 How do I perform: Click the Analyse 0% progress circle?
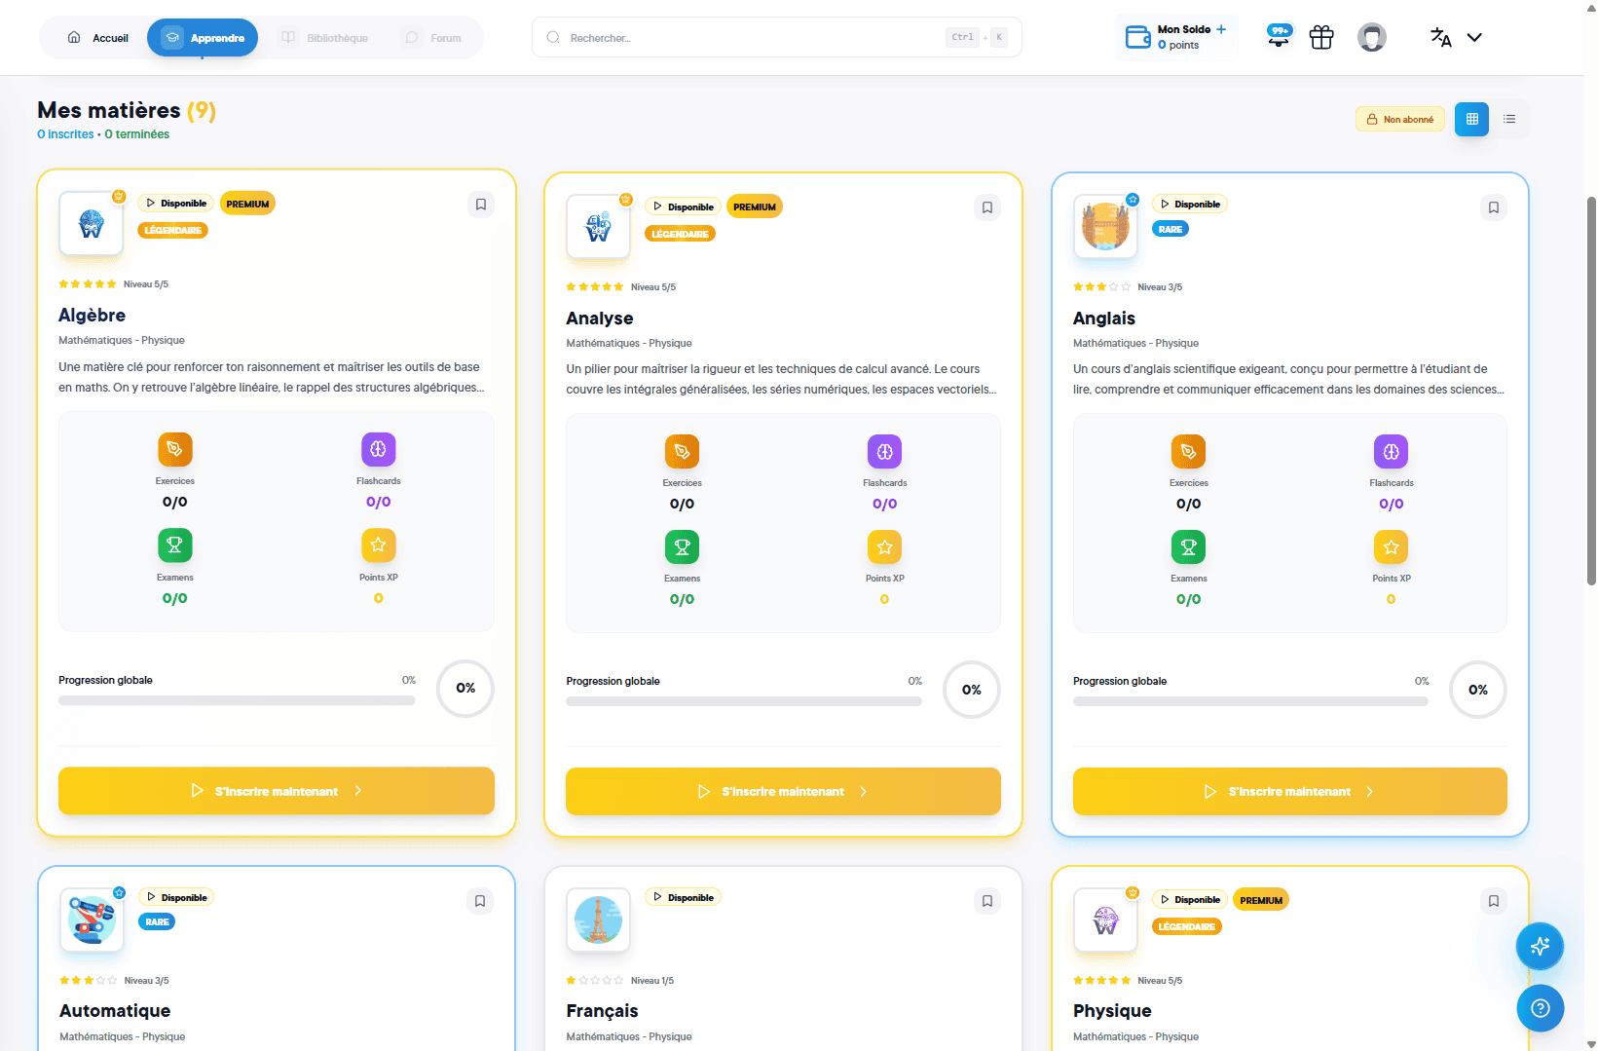[972, 690]
